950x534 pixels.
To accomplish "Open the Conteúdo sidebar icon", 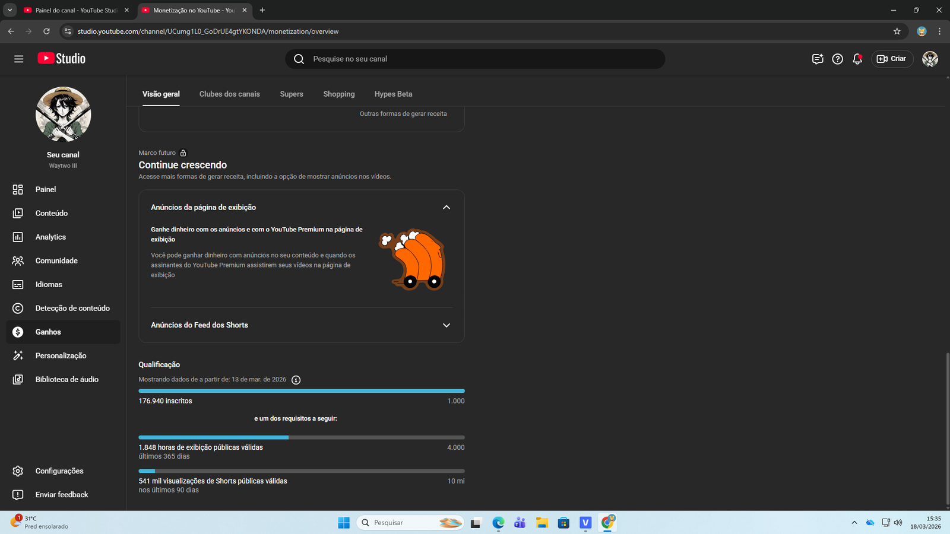I will click(18, 213).
